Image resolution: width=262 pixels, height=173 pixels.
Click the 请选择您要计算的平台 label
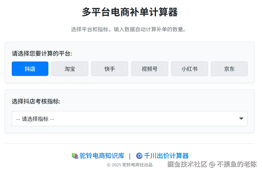point(42,53)
